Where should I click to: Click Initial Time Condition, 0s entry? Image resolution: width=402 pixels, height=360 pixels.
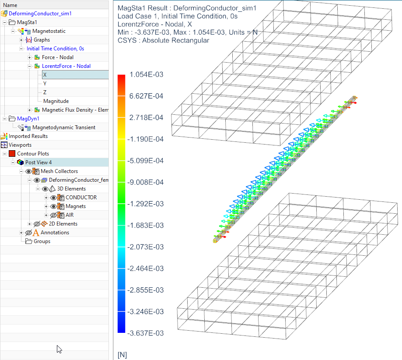(55, 49)
